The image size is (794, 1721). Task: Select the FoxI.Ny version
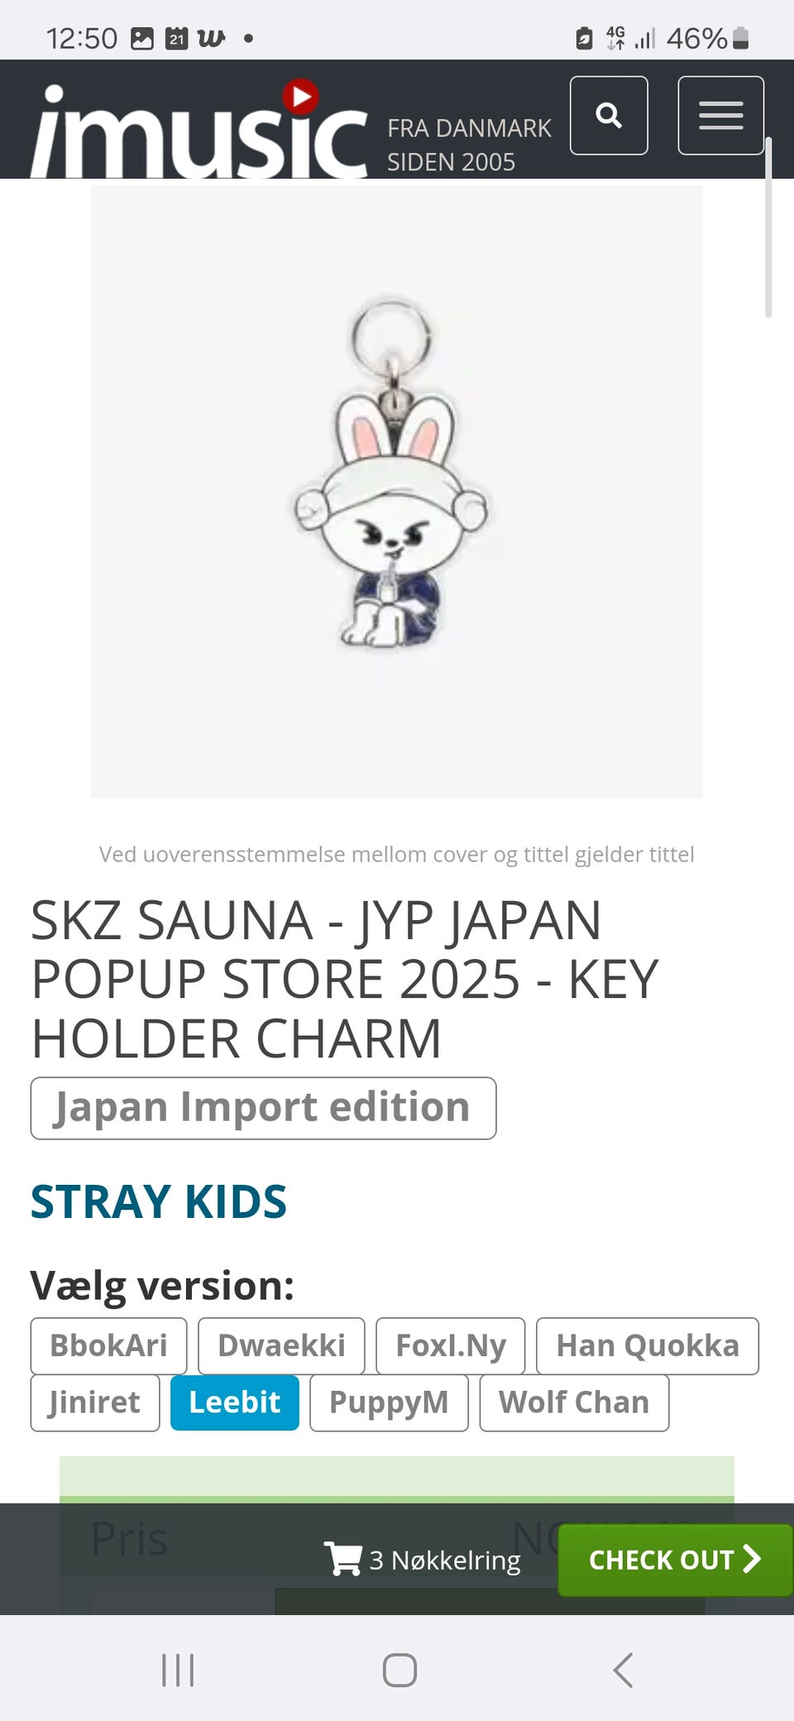pos(451,1345)
